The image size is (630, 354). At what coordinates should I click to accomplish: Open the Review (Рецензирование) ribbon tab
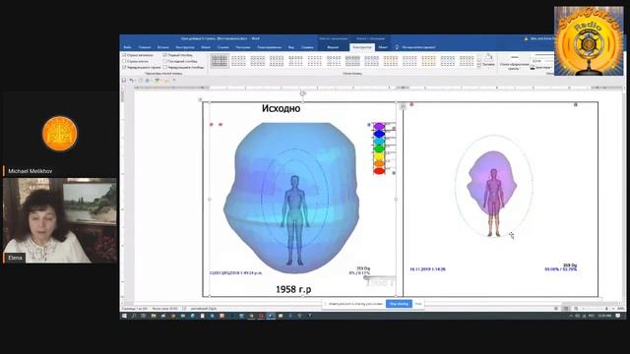click(x=269, y=47)
